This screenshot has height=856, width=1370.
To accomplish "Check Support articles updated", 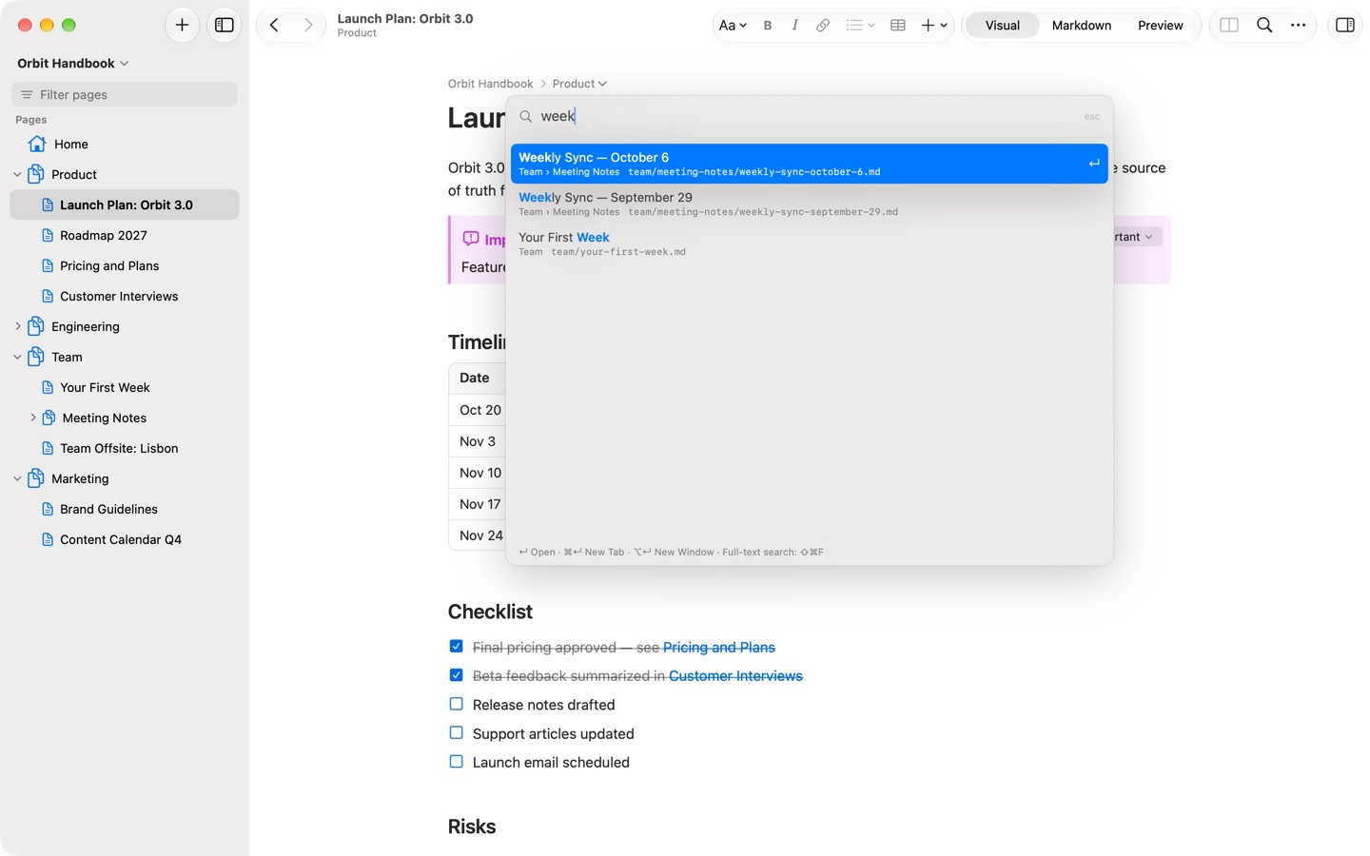I will click(456, 733).
